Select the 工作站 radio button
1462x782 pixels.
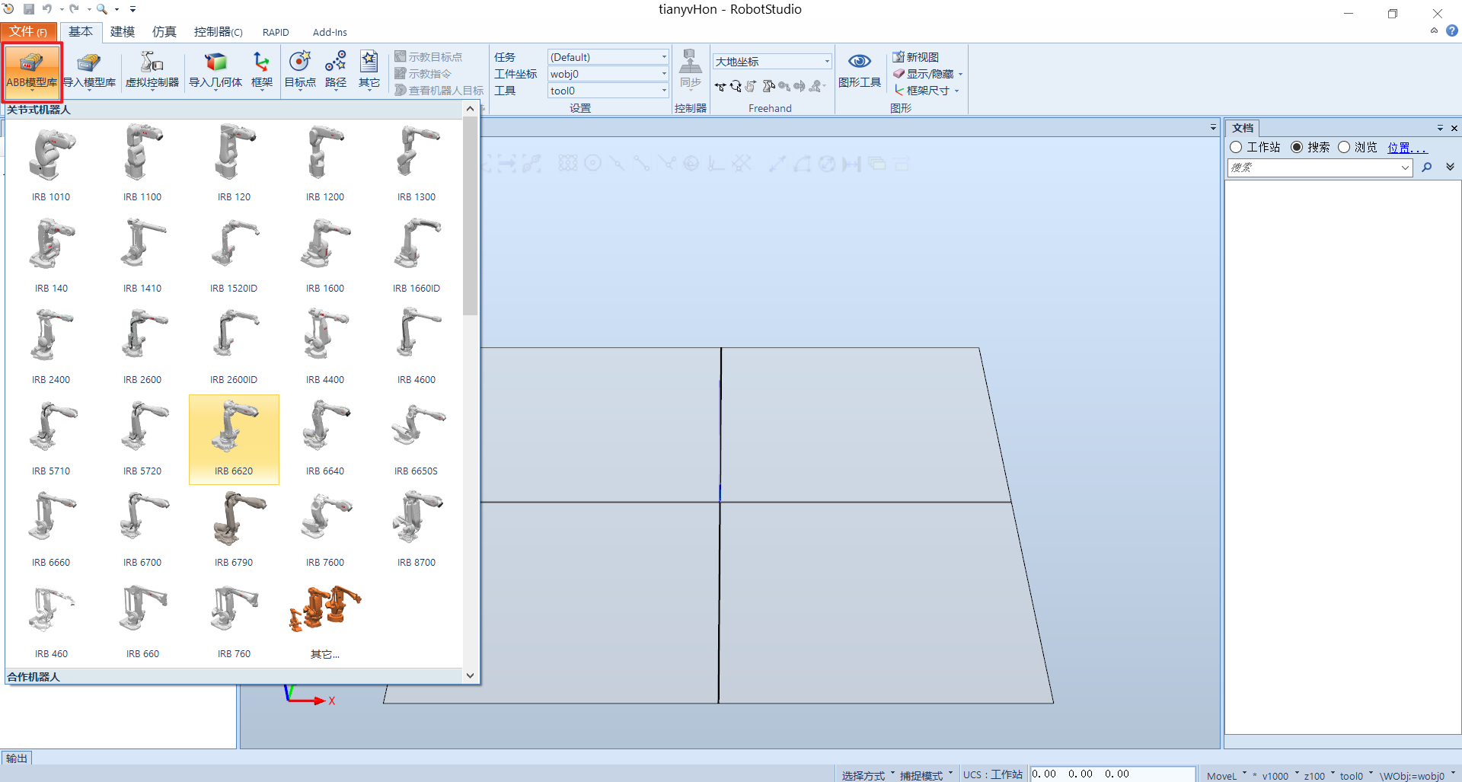1236,147
